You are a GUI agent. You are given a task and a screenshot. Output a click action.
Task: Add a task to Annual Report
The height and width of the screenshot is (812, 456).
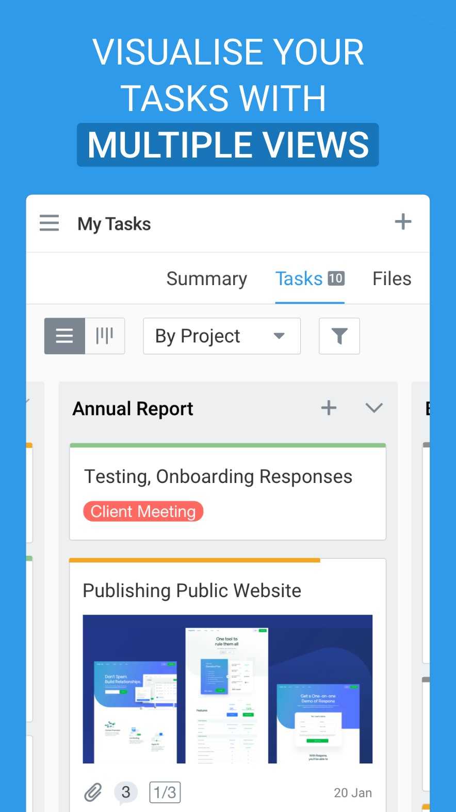pos(329,408)
